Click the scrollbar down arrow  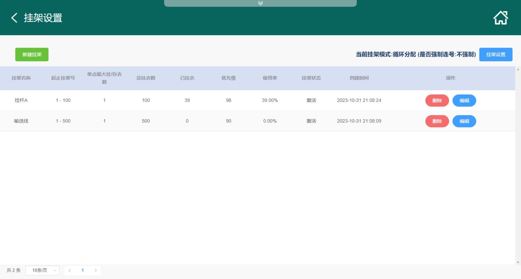click(518, 262)
